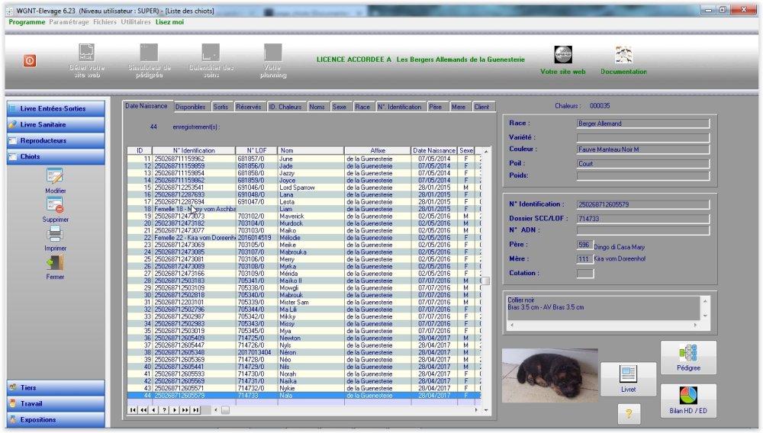Open the Documentation icon

pos(623,55)
